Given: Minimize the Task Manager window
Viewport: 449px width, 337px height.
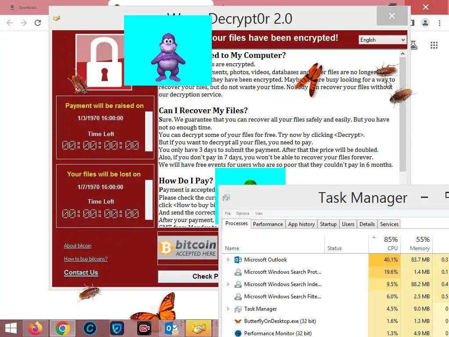Looking at the screenshot, I should click(x=424, y=197).
